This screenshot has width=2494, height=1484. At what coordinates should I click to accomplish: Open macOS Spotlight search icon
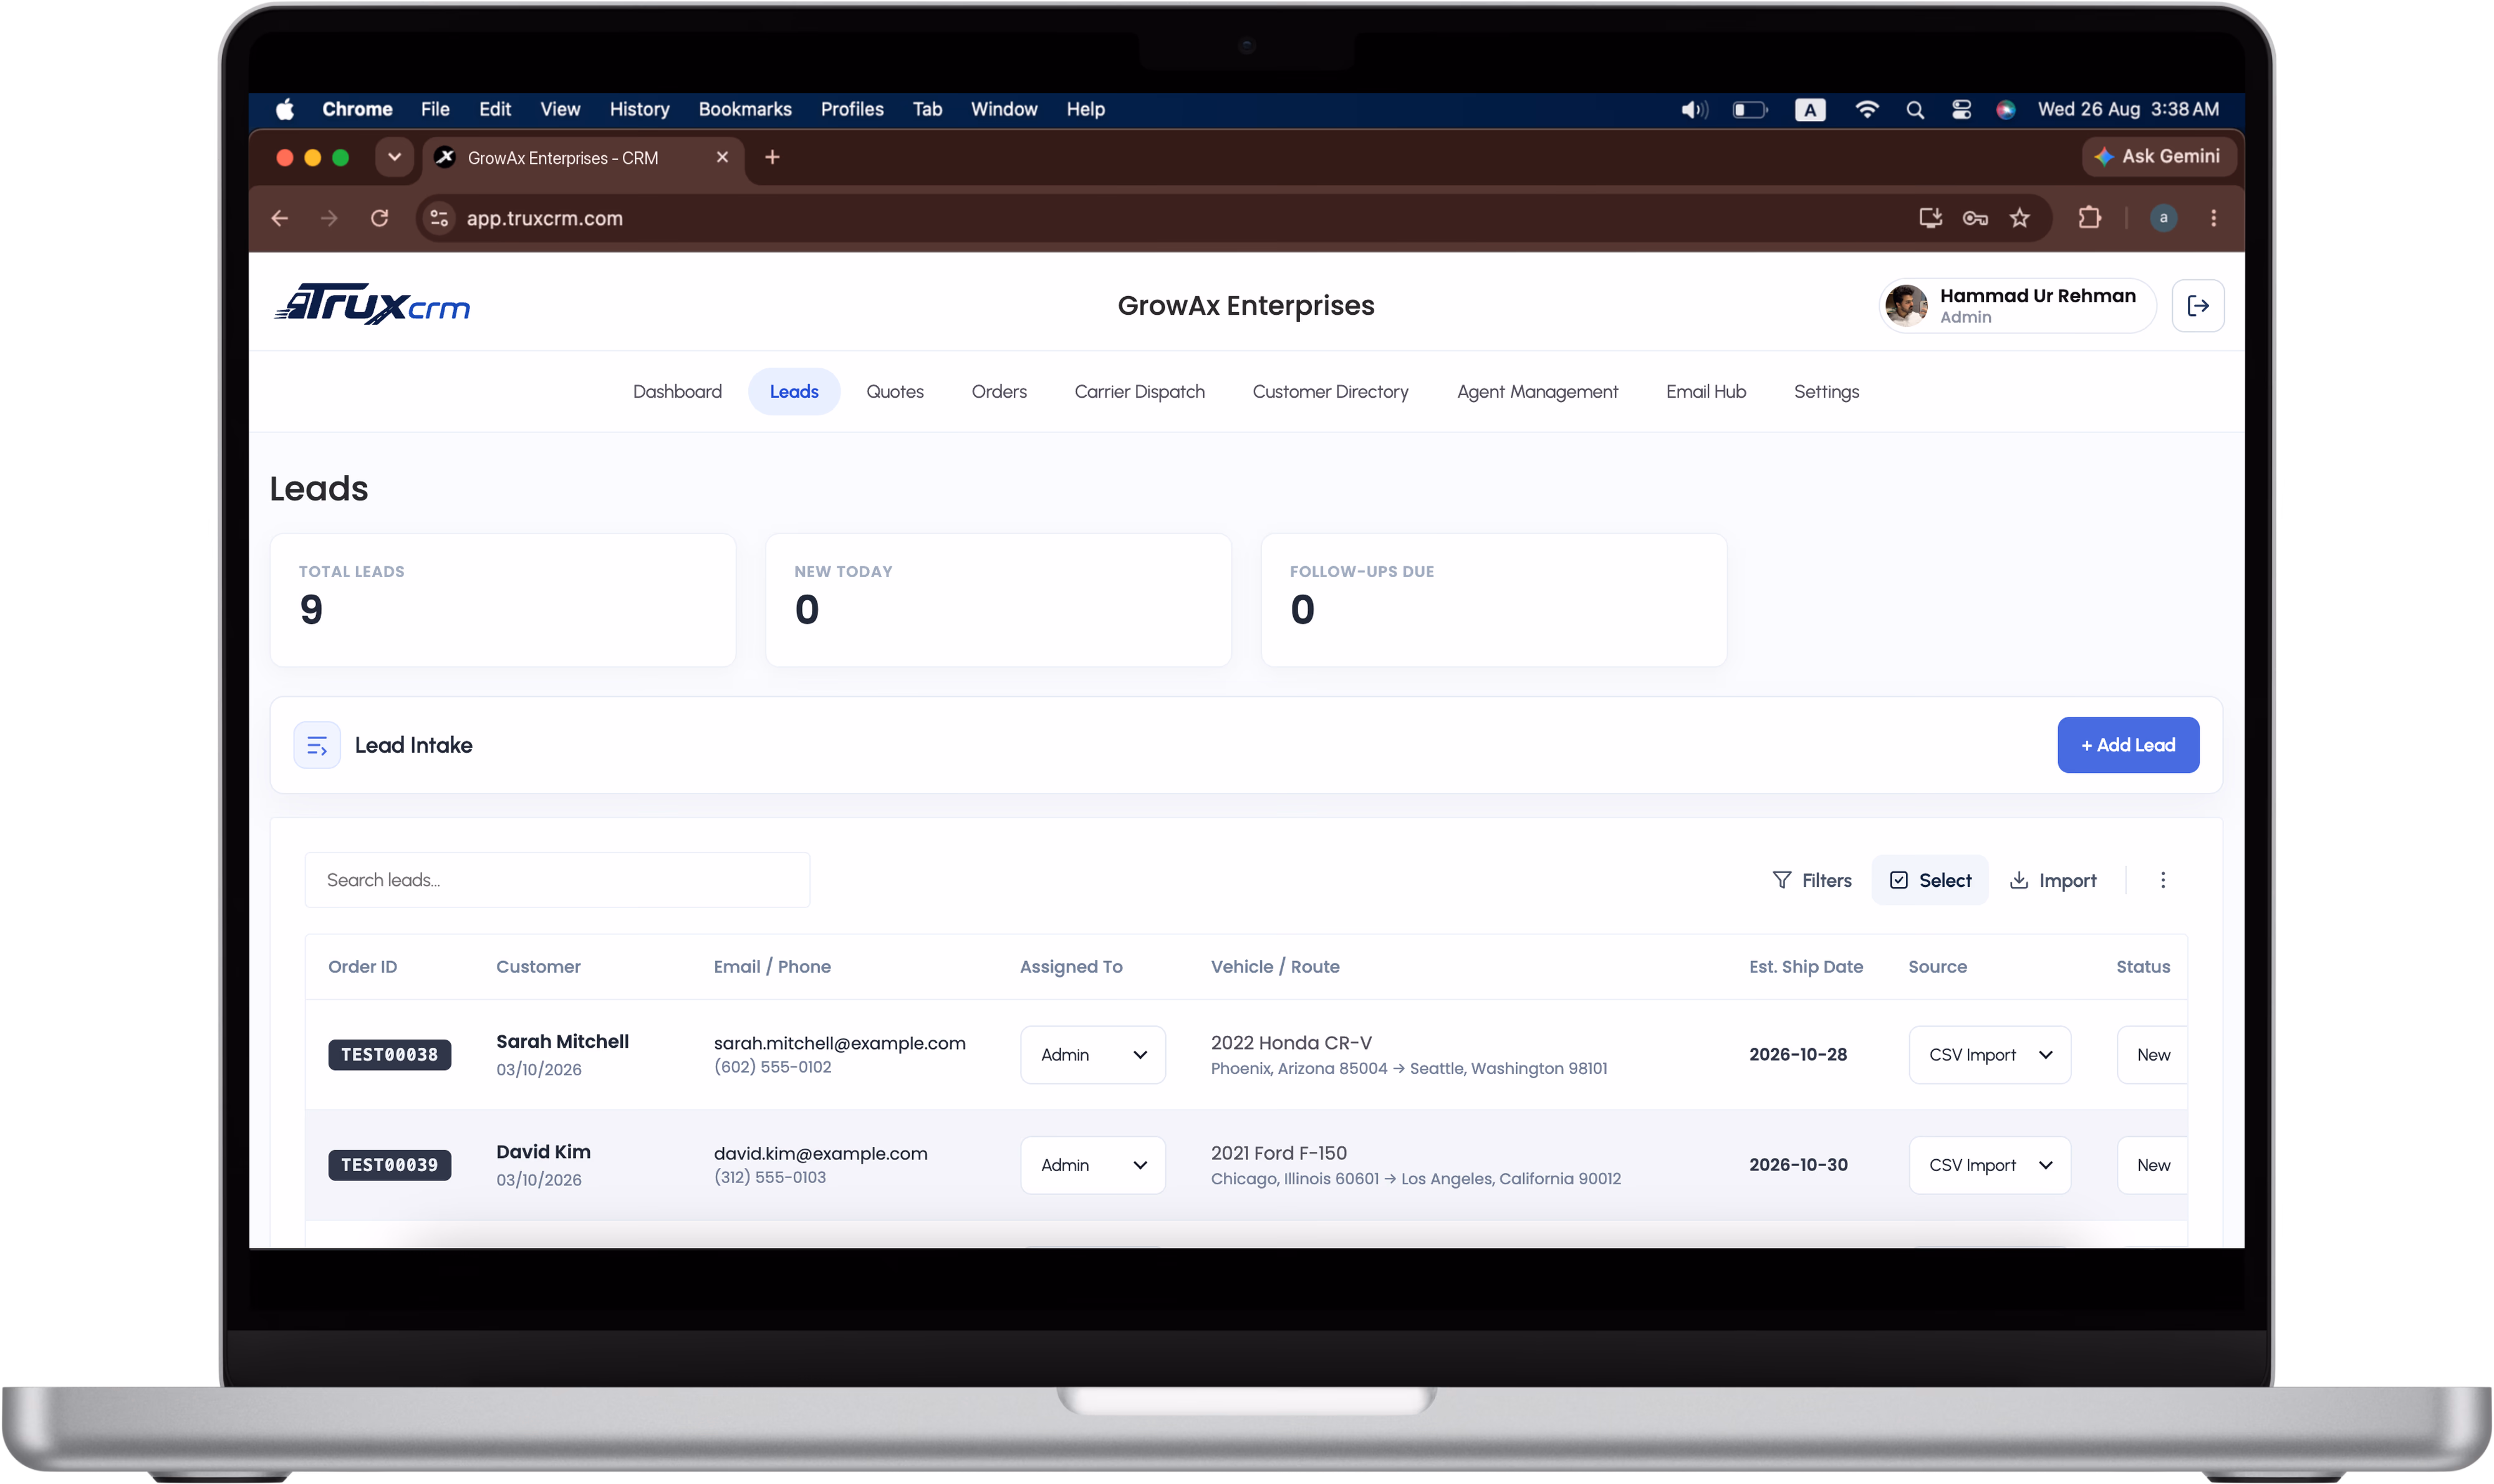(1914, 110)
